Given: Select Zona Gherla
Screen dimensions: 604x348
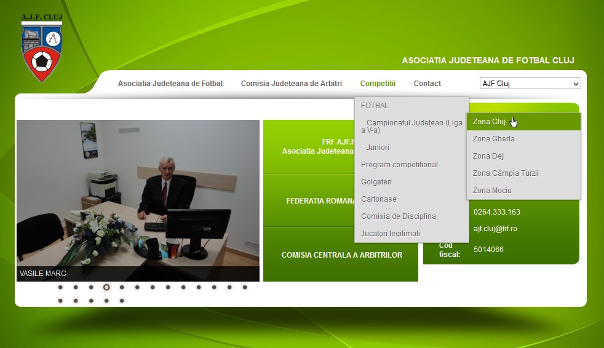Looking at the screenshot, I should point(523,139).
